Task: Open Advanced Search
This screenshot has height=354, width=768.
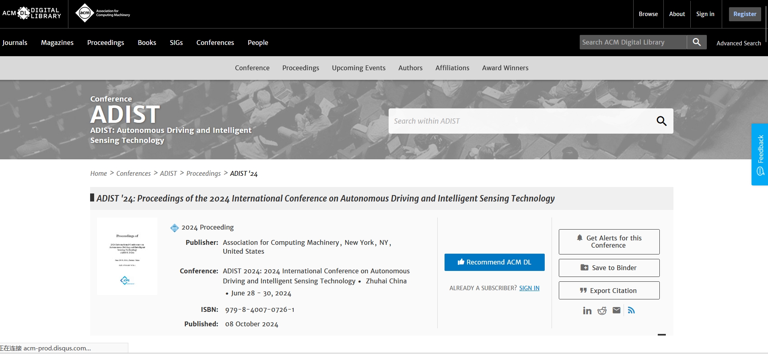Action: tap(739, 43)
